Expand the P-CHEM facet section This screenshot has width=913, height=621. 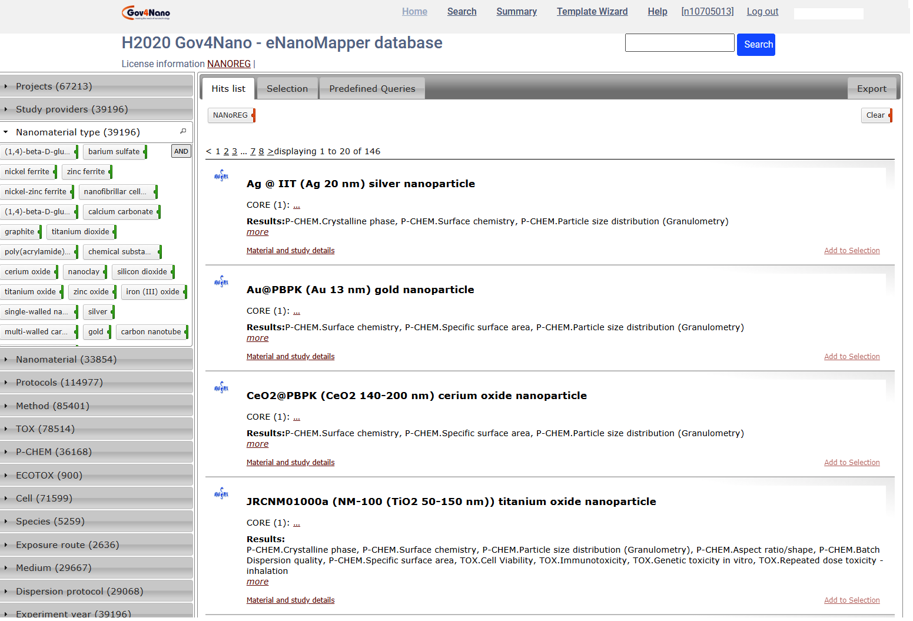point(54,452)
